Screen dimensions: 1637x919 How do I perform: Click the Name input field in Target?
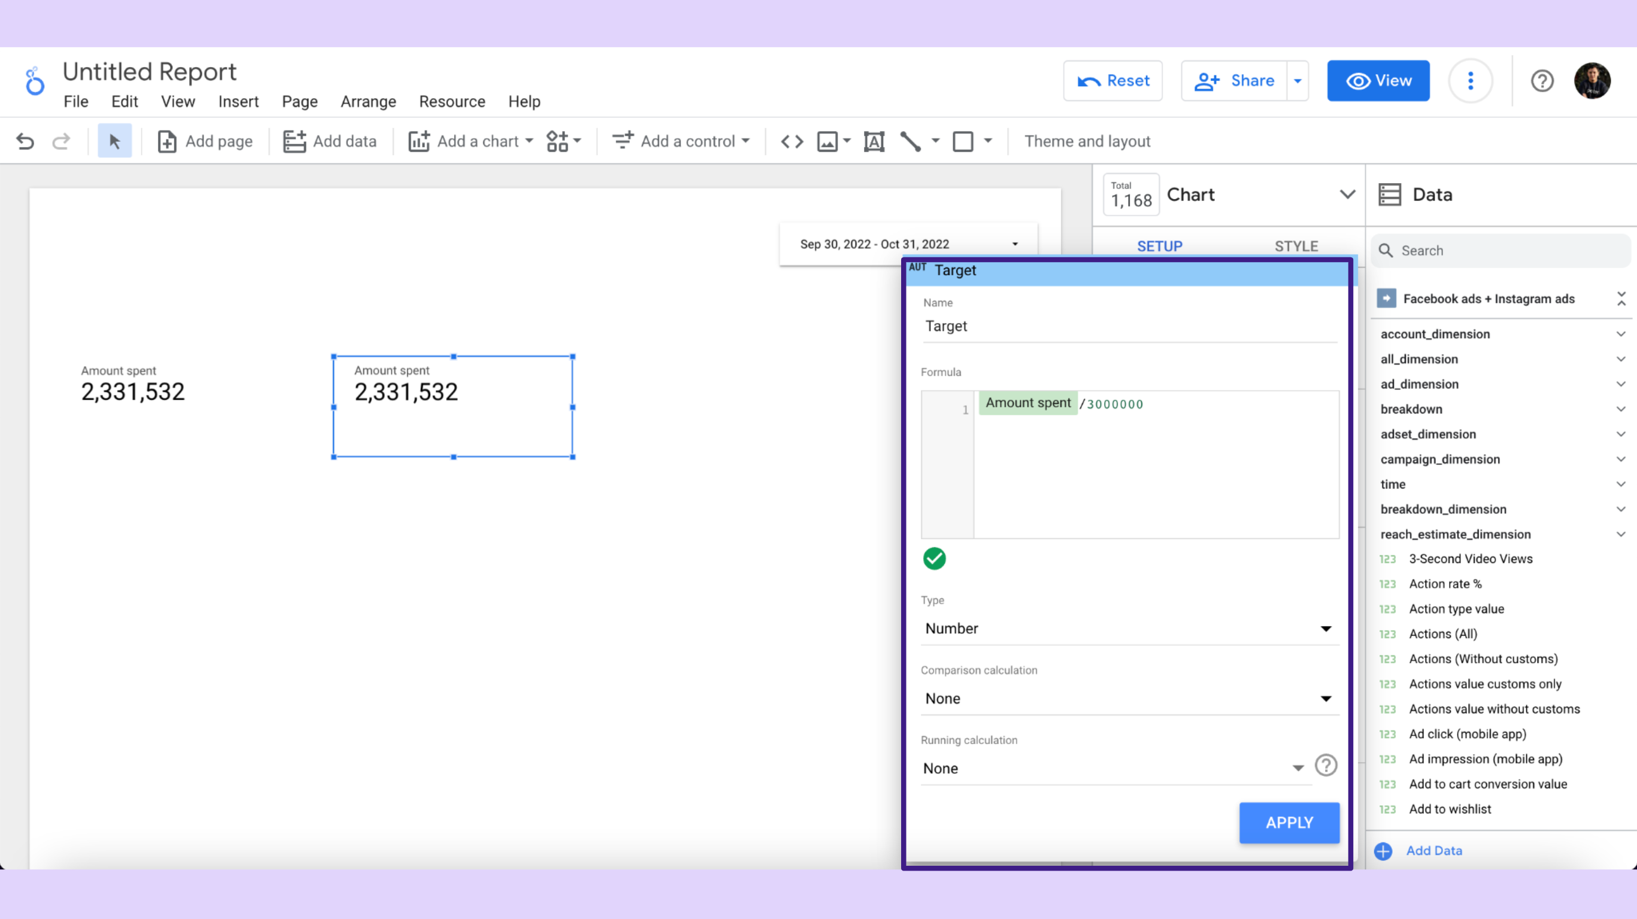1127,326
